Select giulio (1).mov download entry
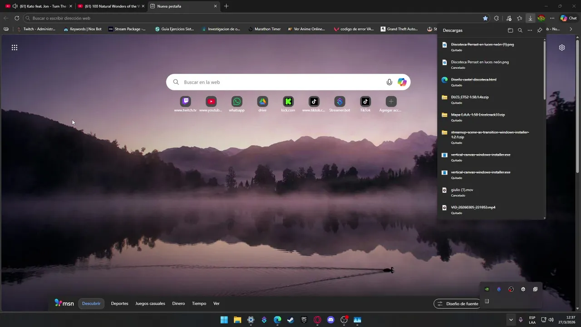The height and width of the screenshot is (327, 581). point(491,192)
